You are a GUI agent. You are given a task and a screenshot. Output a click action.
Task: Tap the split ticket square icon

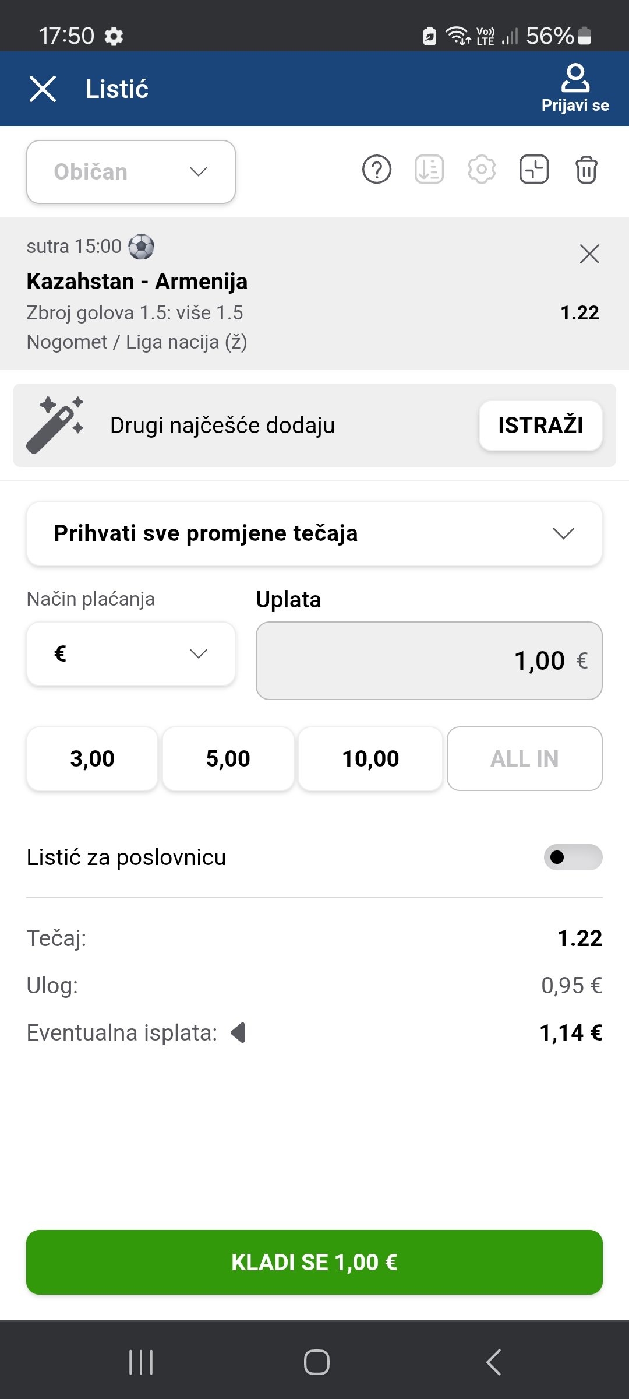[x=534, y=170]
